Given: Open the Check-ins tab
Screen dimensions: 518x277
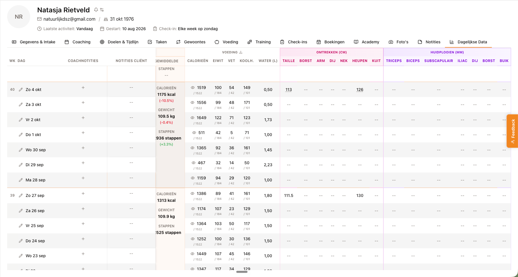Looking at the screenshot, I should point(294,42).
